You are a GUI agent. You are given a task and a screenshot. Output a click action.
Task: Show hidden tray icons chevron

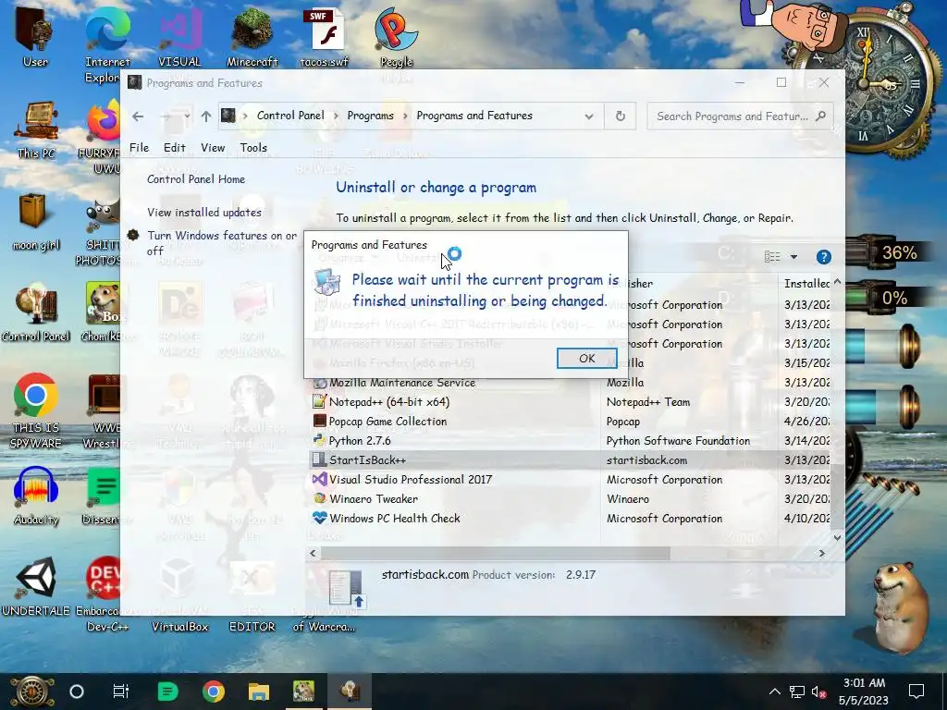pos(775,692)
